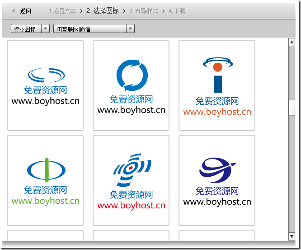
Task: Go to step 1. 设置文本
Action: tap(62, 11)
